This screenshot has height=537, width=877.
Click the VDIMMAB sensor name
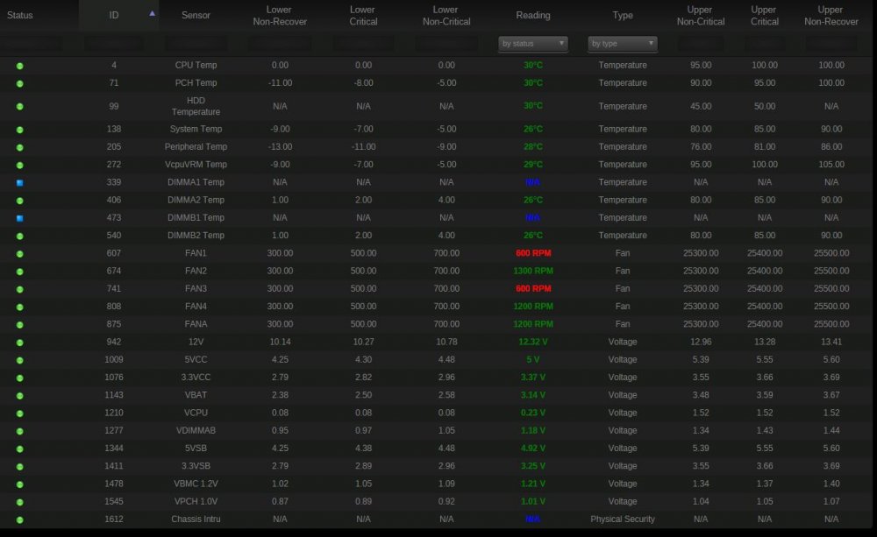point(196,431)
